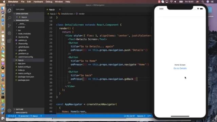Open .flowconfig file
This screenshot has height=122, width=217.
pyautogui.click(x=23, y=44)
